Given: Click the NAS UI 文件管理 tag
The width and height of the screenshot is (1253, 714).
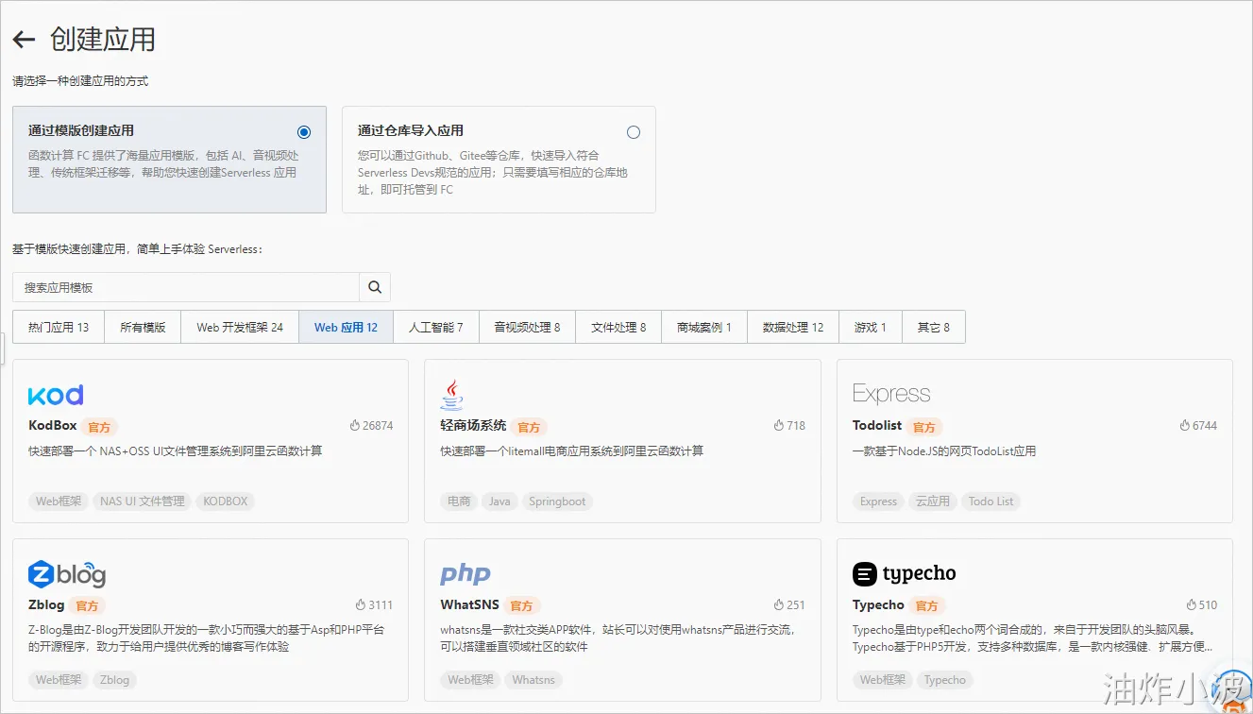Looking at the screenshot, I should [x=143, y=501].
